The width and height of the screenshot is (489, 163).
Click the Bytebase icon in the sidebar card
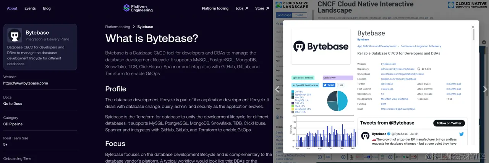click(15, 35)
